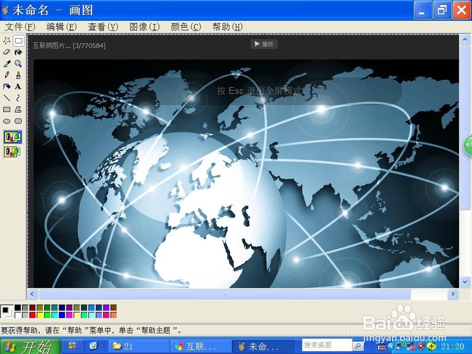
Task: Click the 未命... Paint taskbar button
Action: (x=263, y=346)
